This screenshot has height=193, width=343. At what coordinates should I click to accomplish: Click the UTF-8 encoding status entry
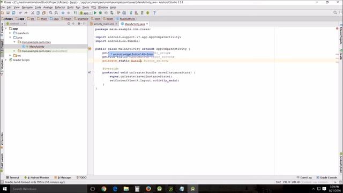(x=296, y=182)
